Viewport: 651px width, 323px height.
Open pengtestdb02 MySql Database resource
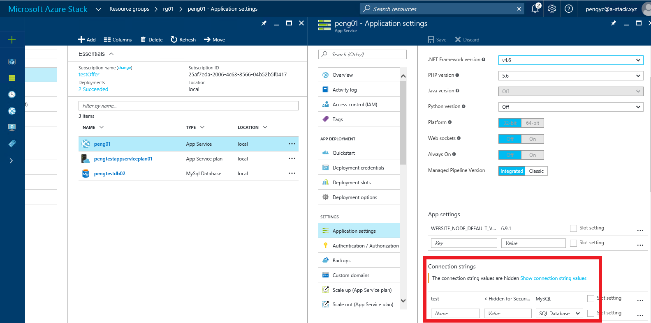[109, 174]
